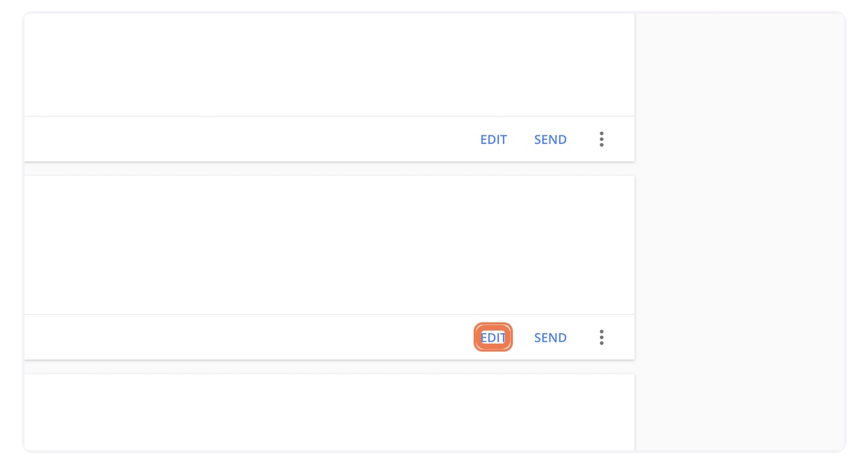Click the space between top SEND and more icon
Image resolution: width=863 pixels, height=464 pixels.
(581, 140)
